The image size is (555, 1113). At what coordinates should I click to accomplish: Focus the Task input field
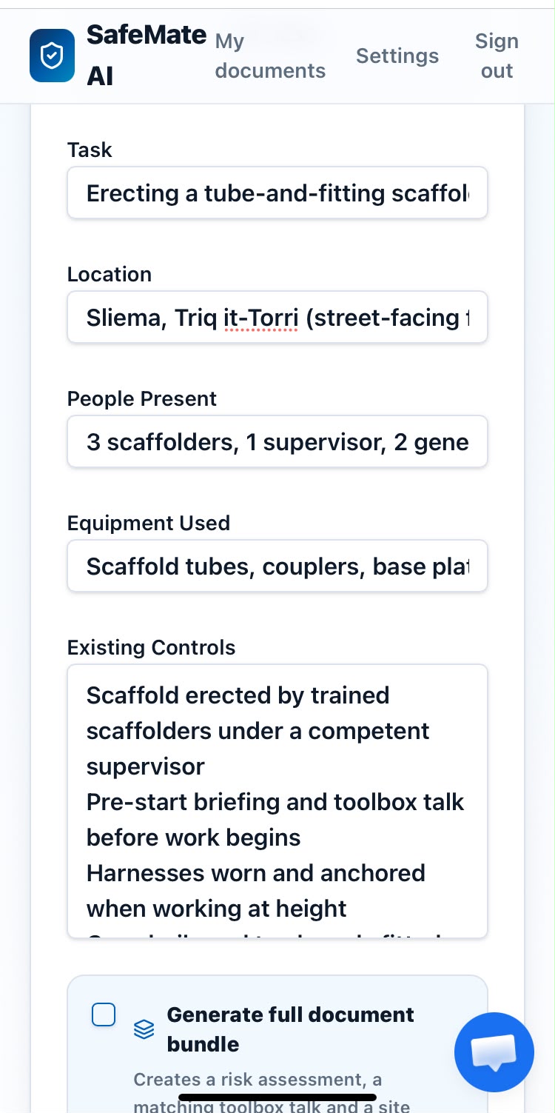277,193
